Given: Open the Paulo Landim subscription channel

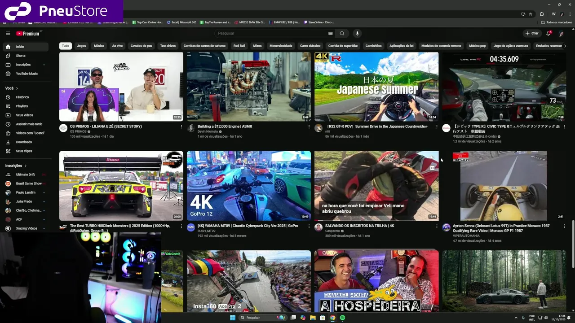Looking at the screenshot, I should point(26,192).
